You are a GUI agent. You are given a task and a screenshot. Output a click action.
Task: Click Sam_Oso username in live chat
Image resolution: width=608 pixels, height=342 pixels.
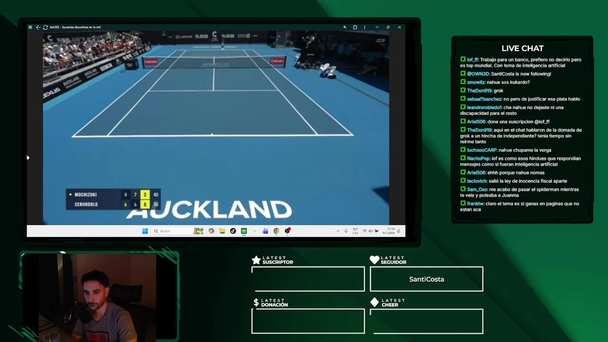point(477,190)
